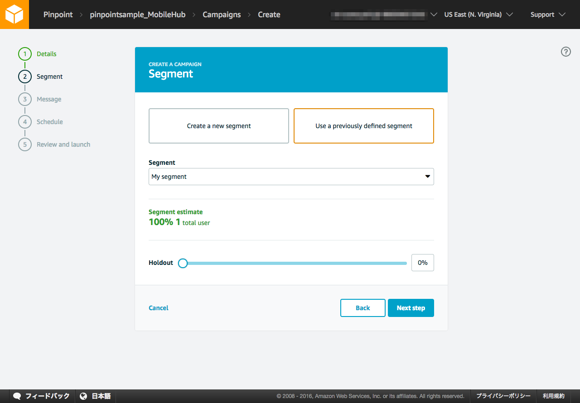
Task: Click the feedback speech bubble icon
Action: (x=17, y=396)
